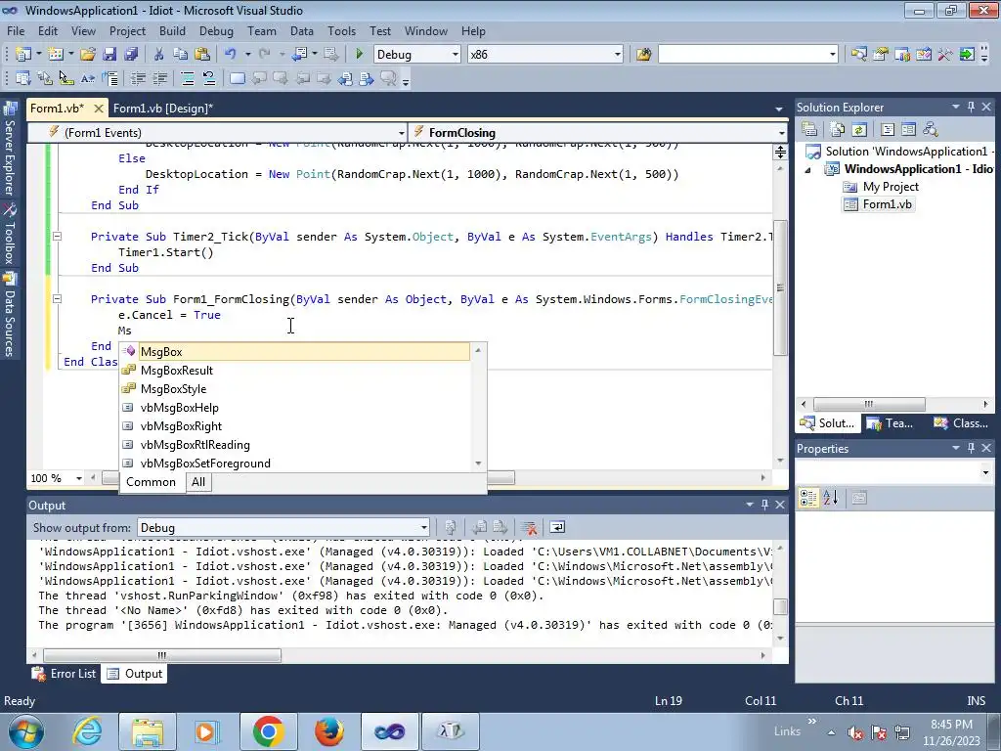Uncomment selected lines icon
The width and height of the screenshot is (1001, 751).
[209, 78]
